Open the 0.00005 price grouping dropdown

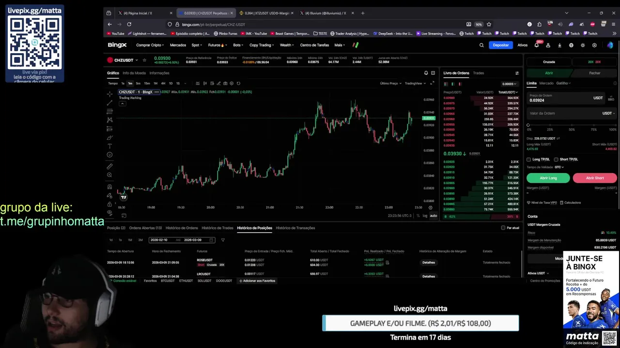point(509,84)
